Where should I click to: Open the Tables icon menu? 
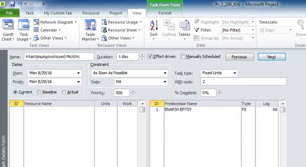coord(184,25)
